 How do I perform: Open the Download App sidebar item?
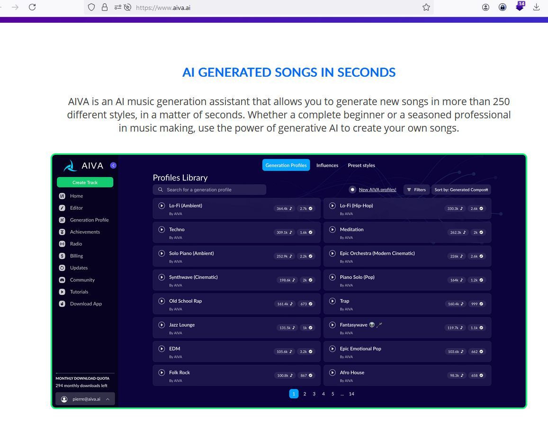click(x=81, y=304)
